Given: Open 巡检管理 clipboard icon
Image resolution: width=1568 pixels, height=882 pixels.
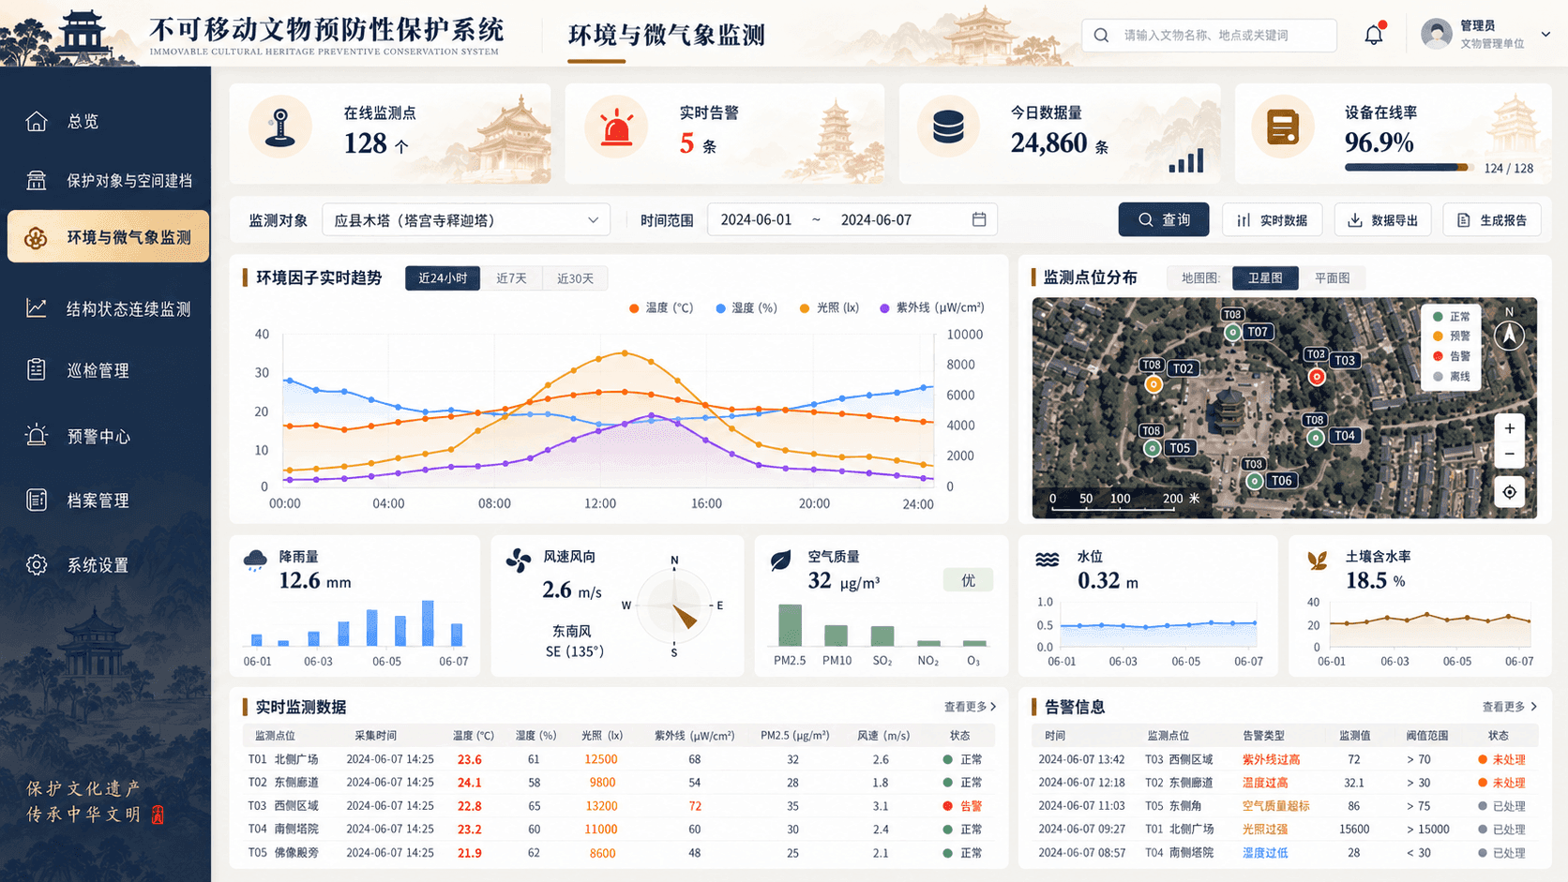Looking at the screenshot, I should (x=37, y=370).
